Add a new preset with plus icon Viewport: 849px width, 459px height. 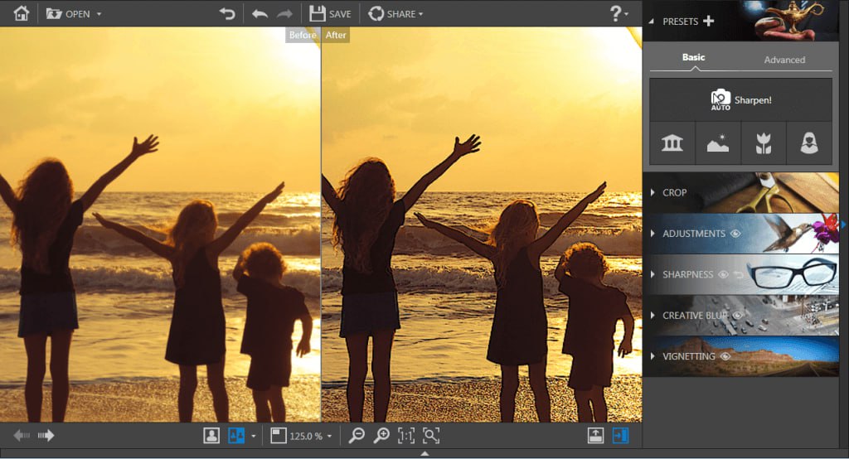pos(708,22)
